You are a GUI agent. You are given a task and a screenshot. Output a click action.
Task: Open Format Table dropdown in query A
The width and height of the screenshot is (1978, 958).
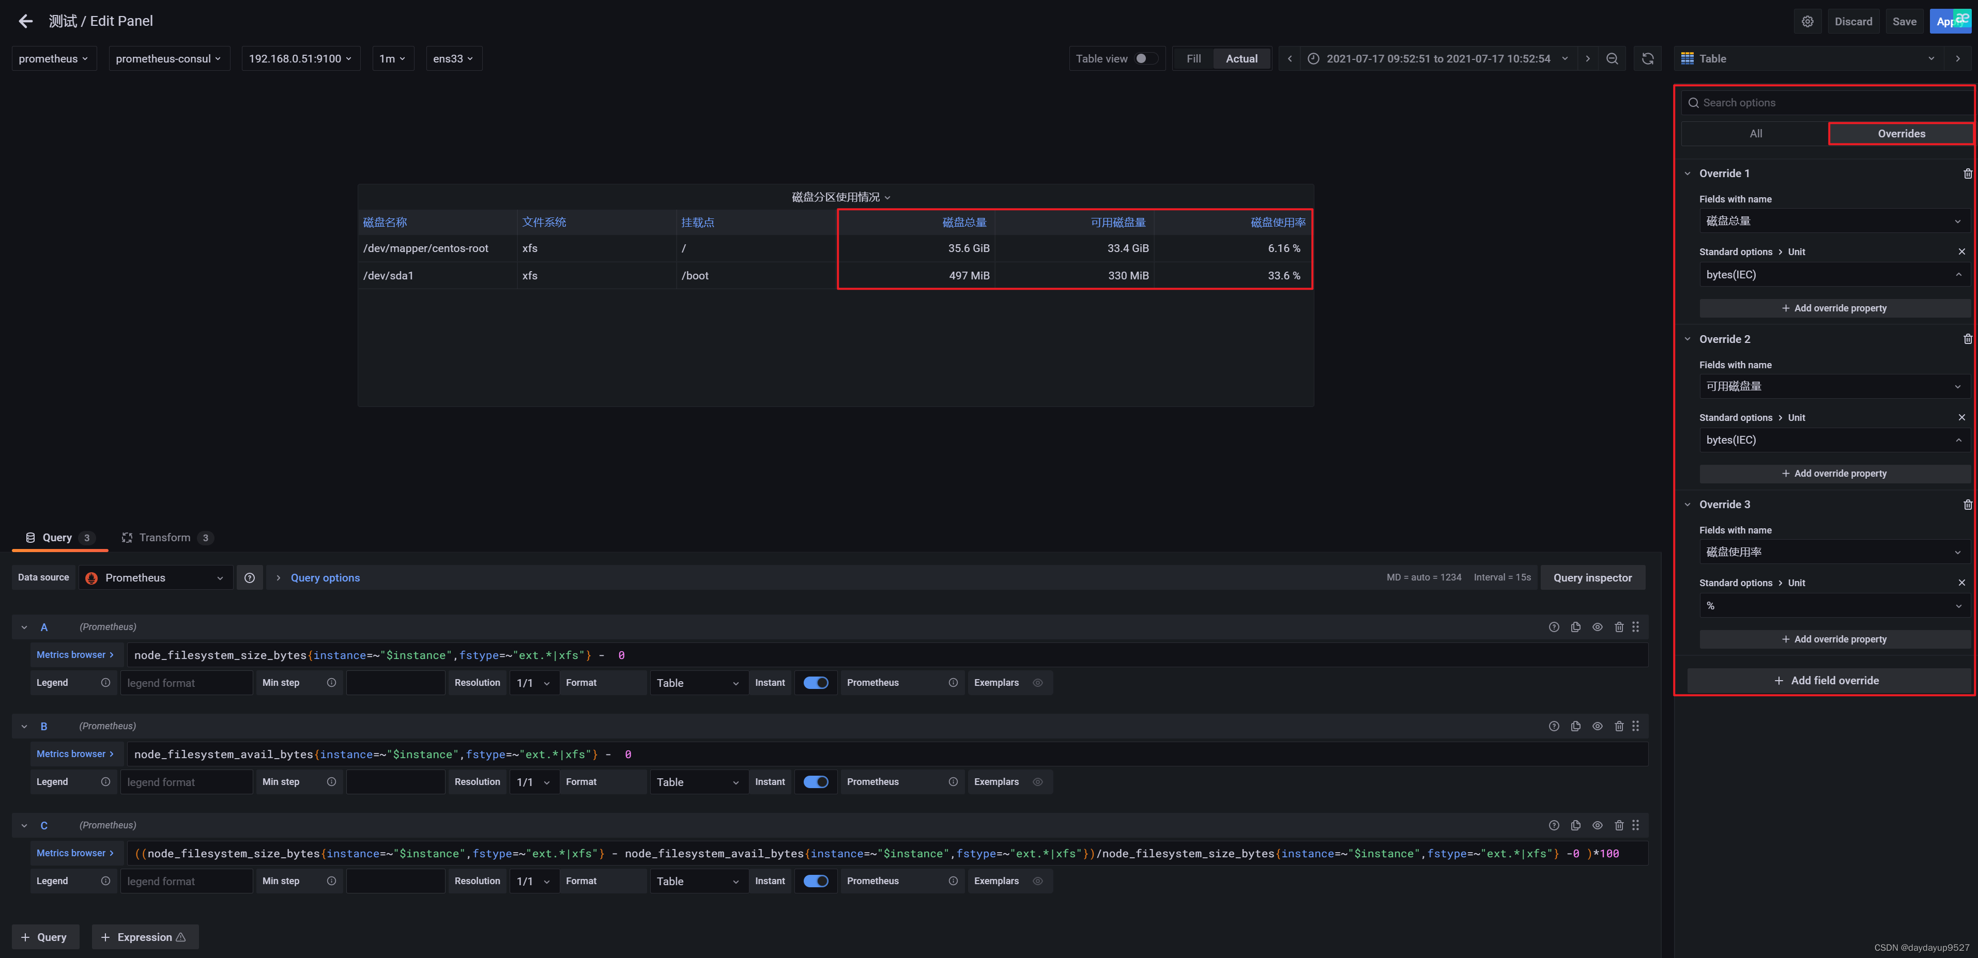[698, 683]
